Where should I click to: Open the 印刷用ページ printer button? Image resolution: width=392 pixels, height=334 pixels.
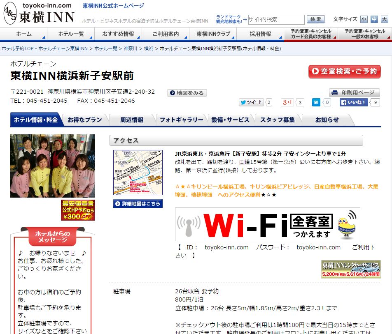click(354, 92)
